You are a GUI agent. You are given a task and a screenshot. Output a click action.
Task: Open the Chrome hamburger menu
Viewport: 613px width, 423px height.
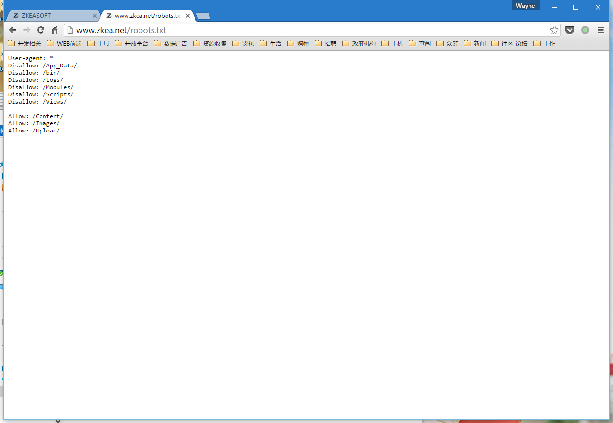[600, 30]
